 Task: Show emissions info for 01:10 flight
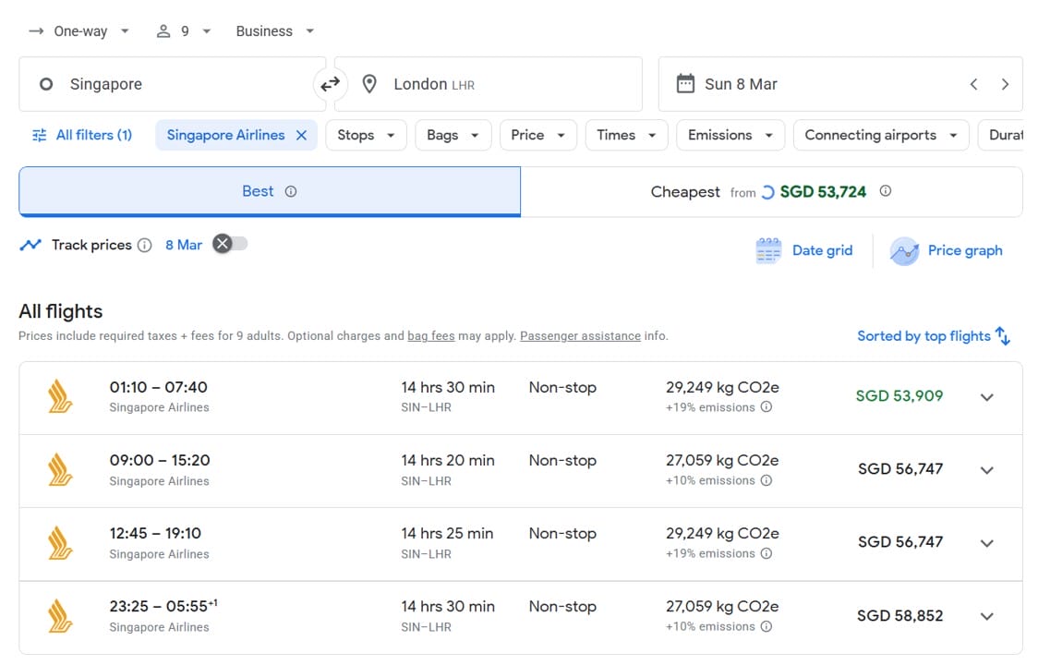[x=766, y=407]
